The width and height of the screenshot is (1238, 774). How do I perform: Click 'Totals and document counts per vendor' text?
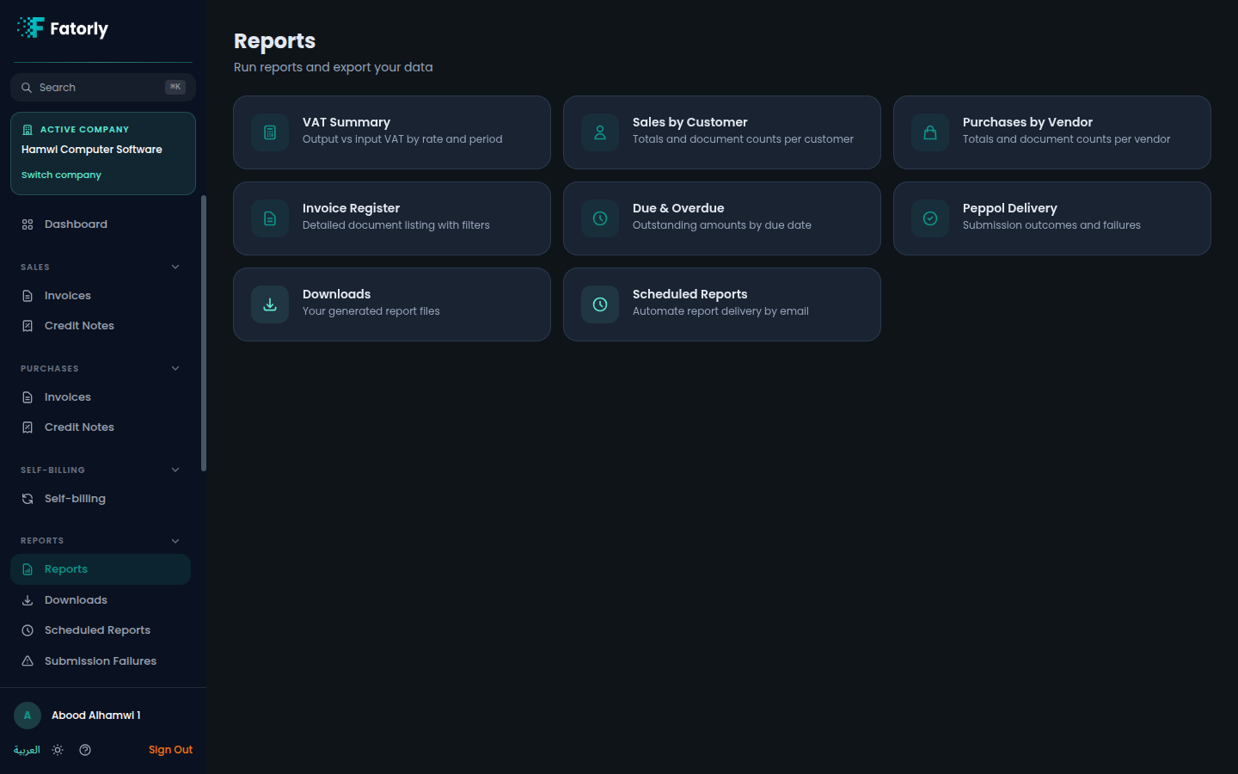(x=1067, y=139)
